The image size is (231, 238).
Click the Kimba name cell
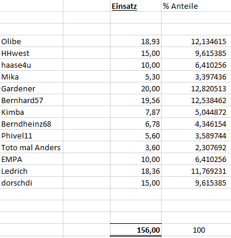(x=32, y=112)
